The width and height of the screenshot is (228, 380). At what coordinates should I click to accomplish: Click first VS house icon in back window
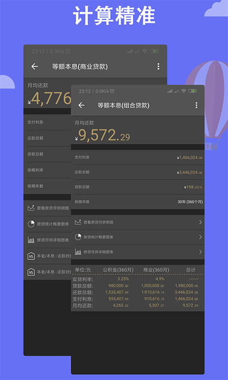(31, 256)
